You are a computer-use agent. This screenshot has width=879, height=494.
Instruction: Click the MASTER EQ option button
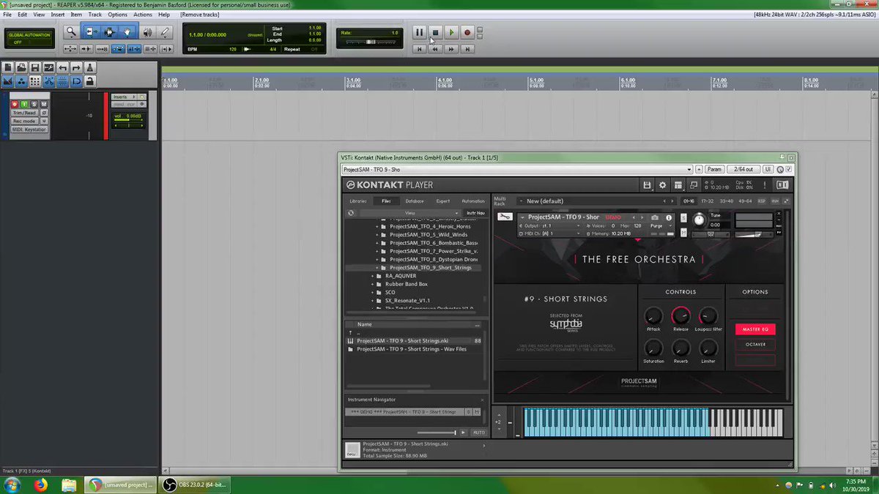754,329
